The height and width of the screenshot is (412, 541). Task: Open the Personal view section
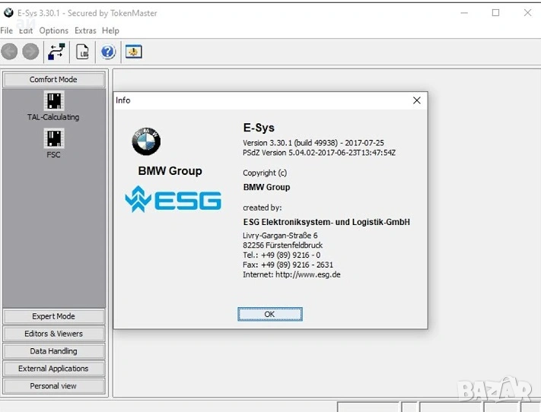(x=53, y=386)
